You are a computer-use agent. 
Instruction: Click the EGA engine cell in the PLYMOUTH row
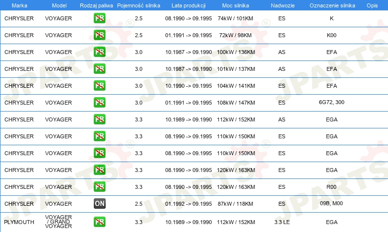tap(331, 222)
